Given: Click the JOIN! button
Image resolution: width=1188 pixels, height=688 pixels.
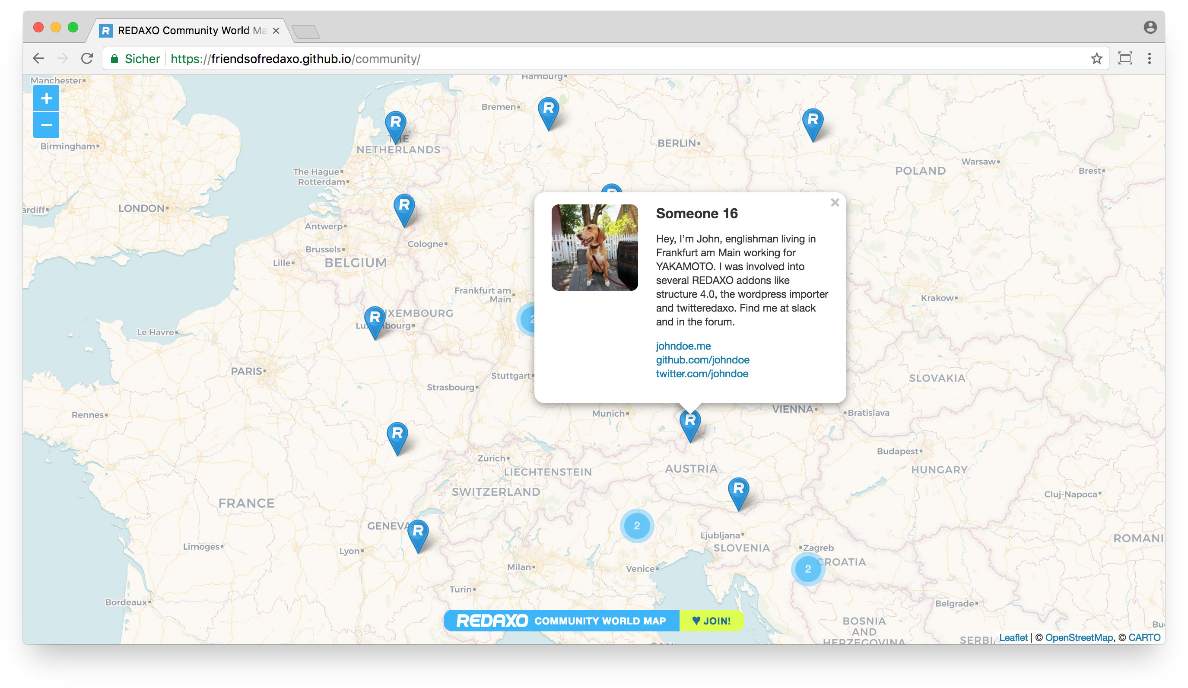Looking at the screenshot, I should [x=712, y=621].
